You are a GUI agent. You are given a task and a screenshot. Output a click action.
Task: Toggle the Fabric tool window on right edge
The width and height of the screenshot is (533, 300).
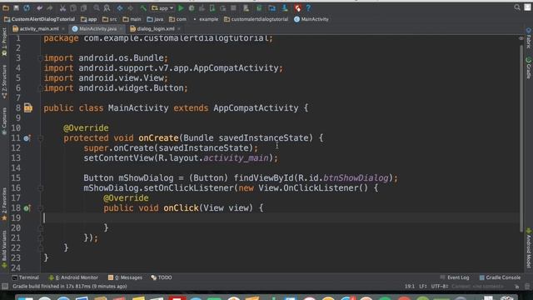[529, 38]
